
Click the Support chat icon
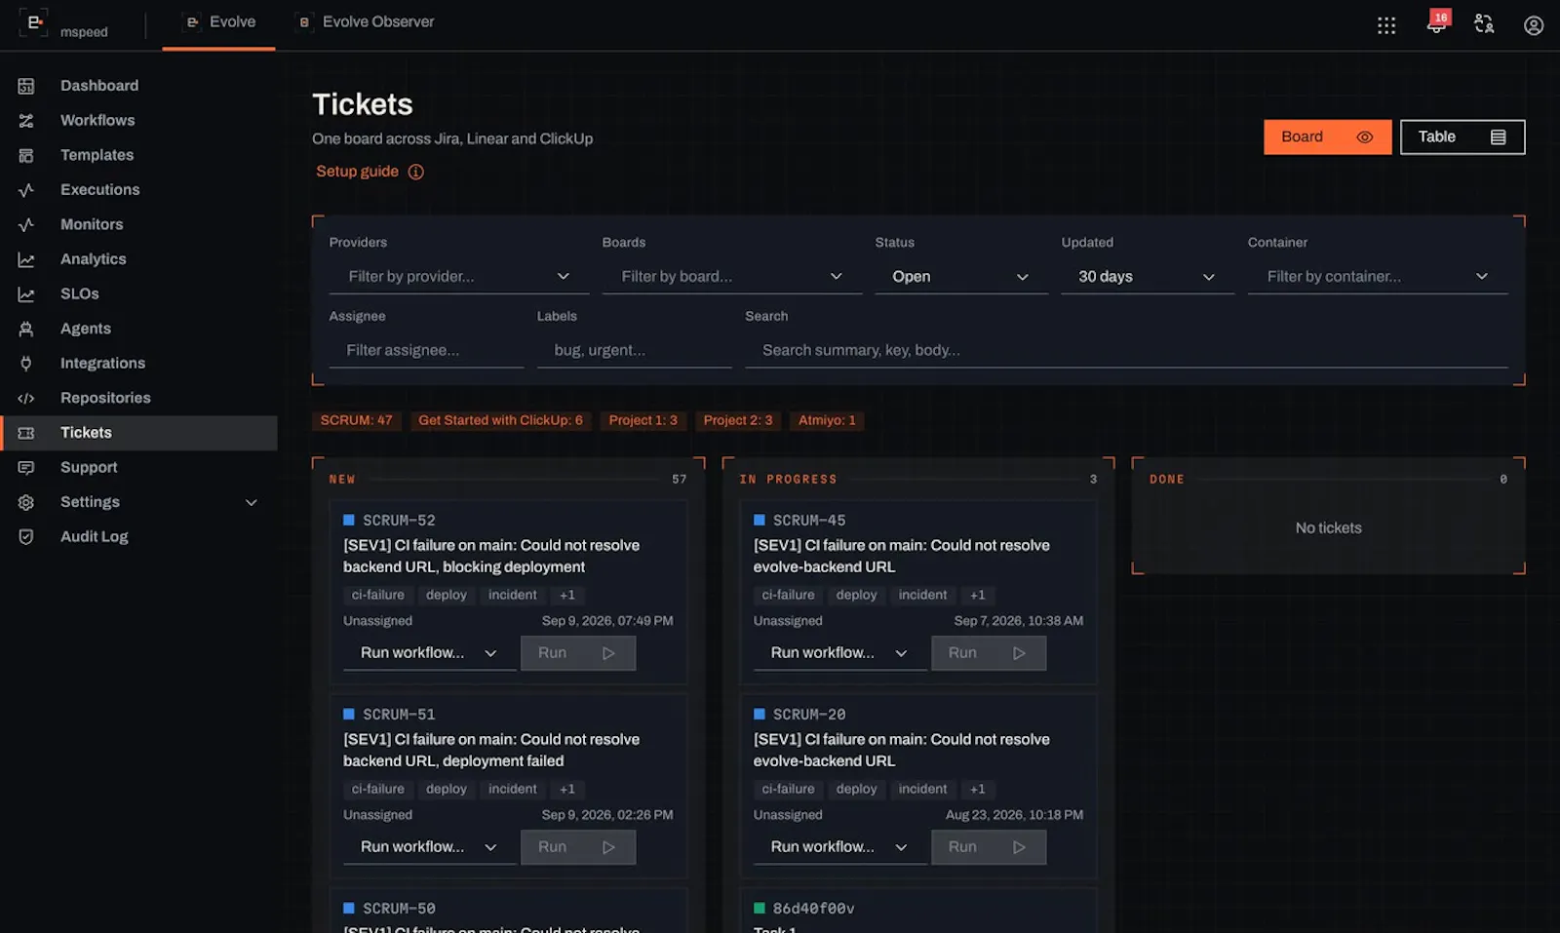(26, 468)
